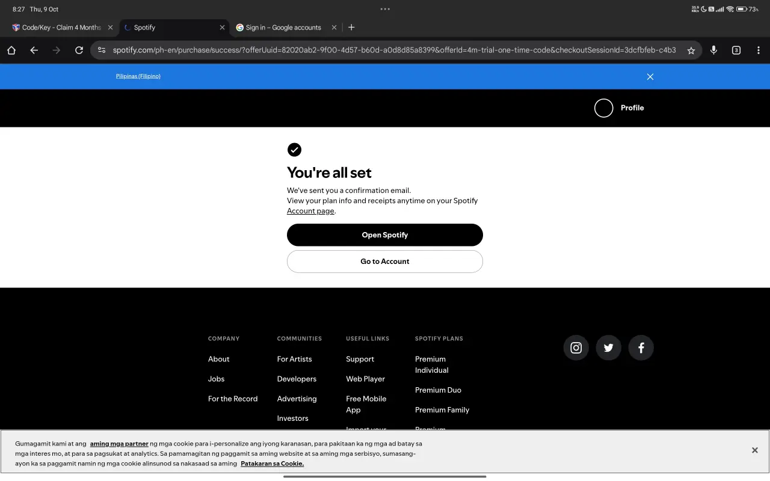Open a new tab with plus icon
Image resolution: width=770 pixels, height=481 pixels.
pyautogui.click(x=351, y=28)
